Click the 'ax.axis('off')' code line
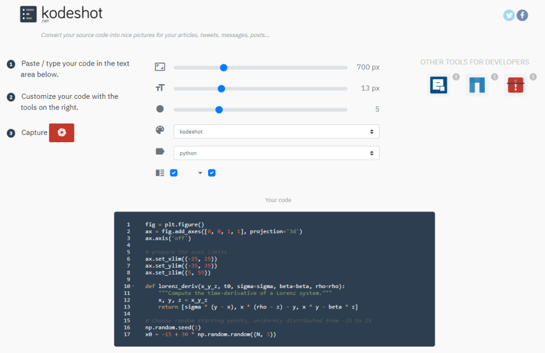The height and width of the screenshot is (353, 545). pyautogui.click(x=168, y=238)
